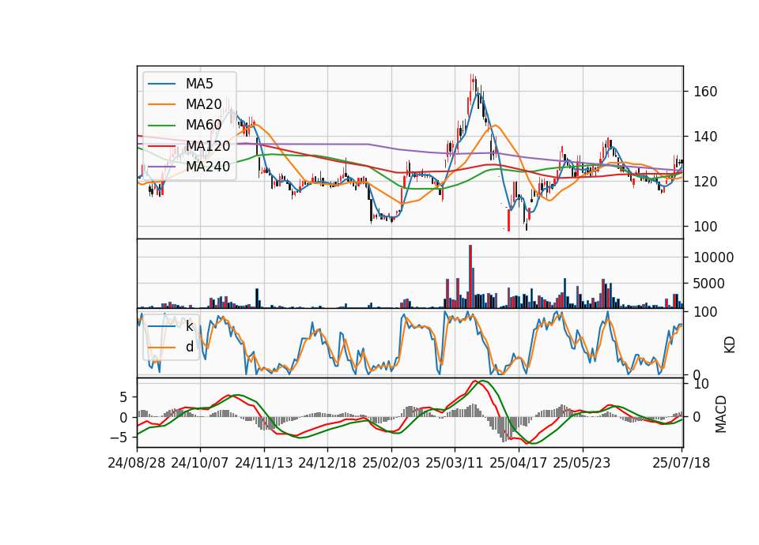
Task: Click the purple MA240 legend line sample
Action: (x=161, y=167)
